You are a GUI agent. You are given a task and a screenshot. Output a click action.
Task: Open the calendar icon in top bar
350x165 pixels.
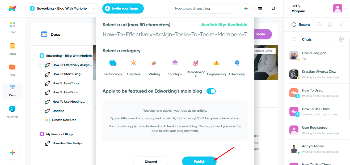pyautogui.click(x=260, y=8)
